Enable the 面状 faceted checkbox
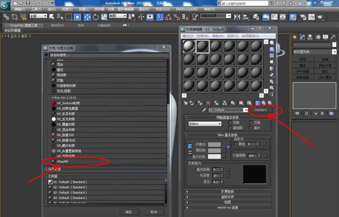The height and width of the screenshot is (217, 339). (x=251, y=128)
